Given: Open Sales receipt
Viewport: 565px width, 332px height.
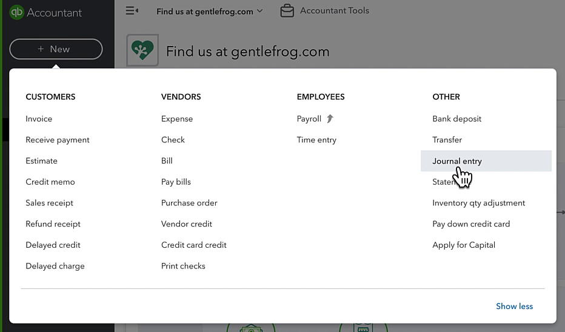Looking at the screenshot, I should click(49, 203).
